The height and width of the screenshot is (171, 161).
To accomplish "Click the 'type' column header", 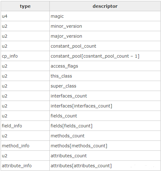I will [x=25, y=6].
